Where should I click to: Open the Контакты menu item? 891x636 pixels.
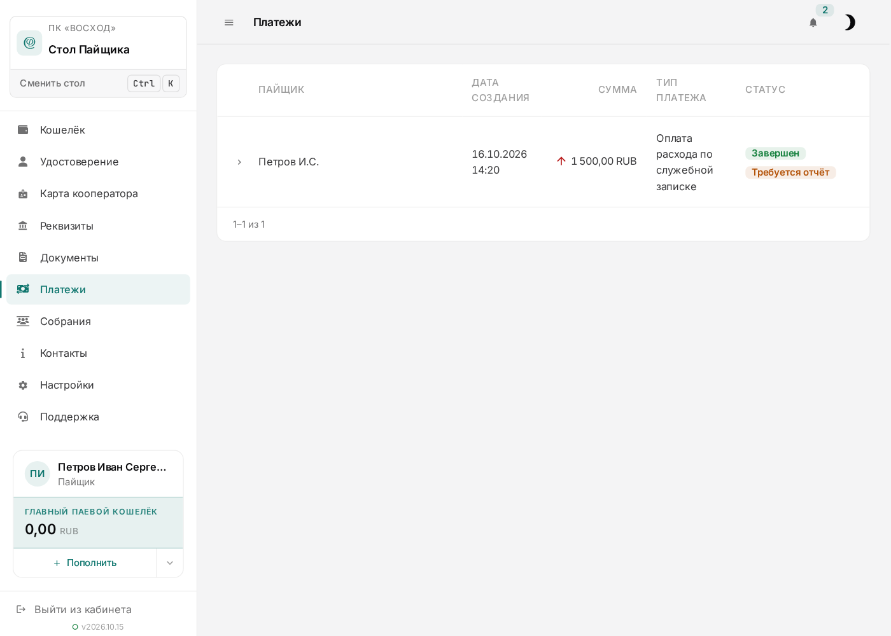99,353
